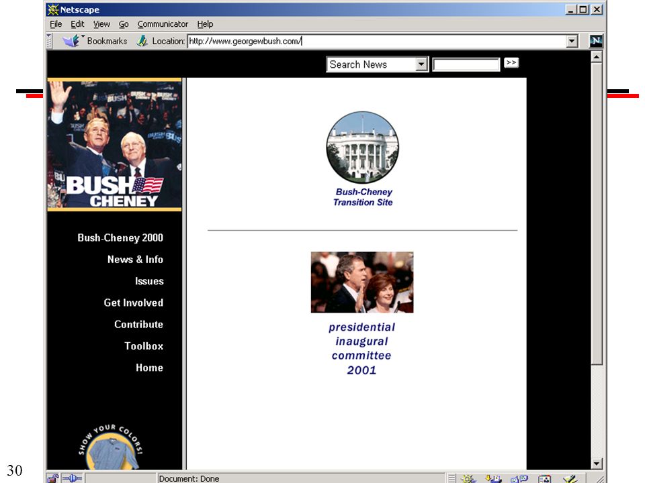Open the Search News dropdown
645x483 pixels.
pyautogui.click(x=421, y=64)
